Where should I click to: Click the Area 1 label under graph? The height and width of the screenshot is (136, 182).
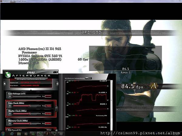(126, 73)
